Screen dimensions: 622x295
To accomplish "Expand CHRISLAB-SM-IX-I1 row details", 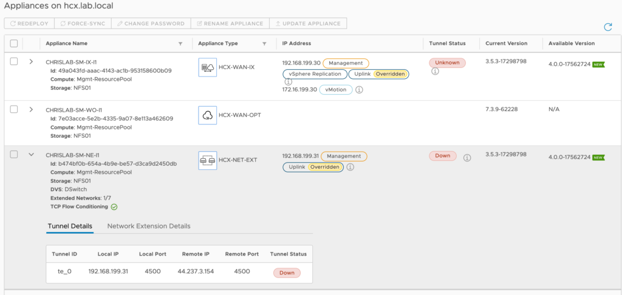I will (x=32, y=61).
